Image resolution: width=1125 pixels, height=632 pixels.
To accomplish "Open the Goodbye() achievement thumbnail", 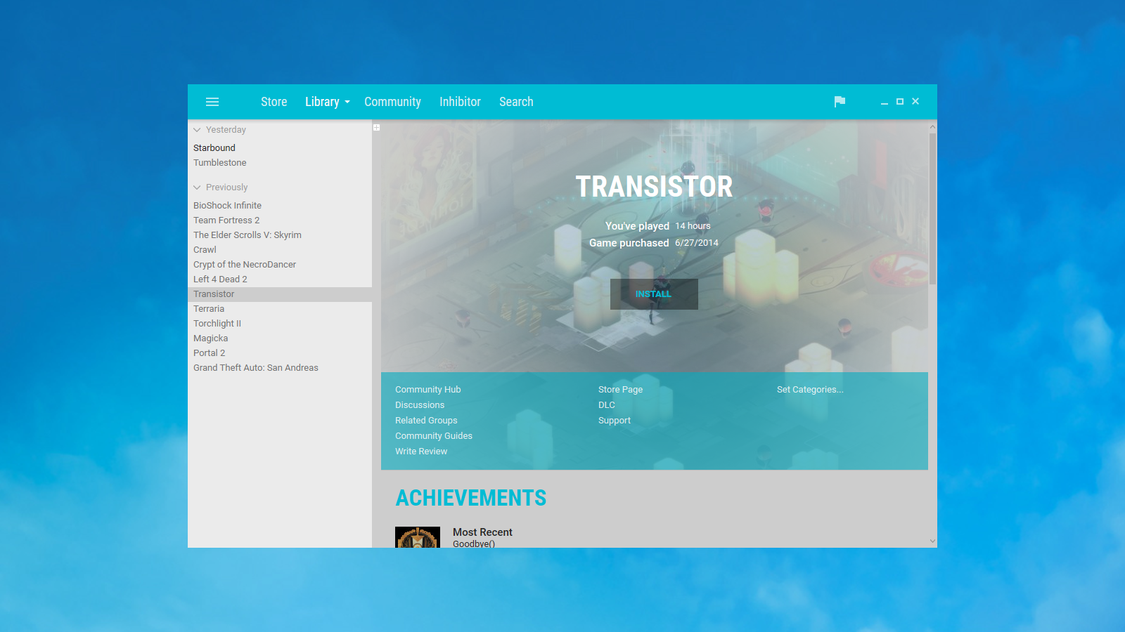I will click(x=418, y=537).
